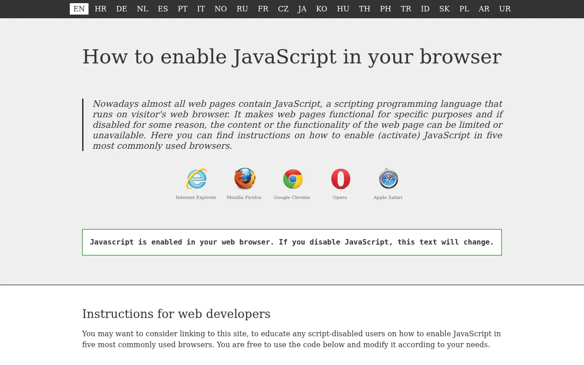Open the Google Chrome browser icon
Screen dimensions: 584x365
tap(292, 178)
